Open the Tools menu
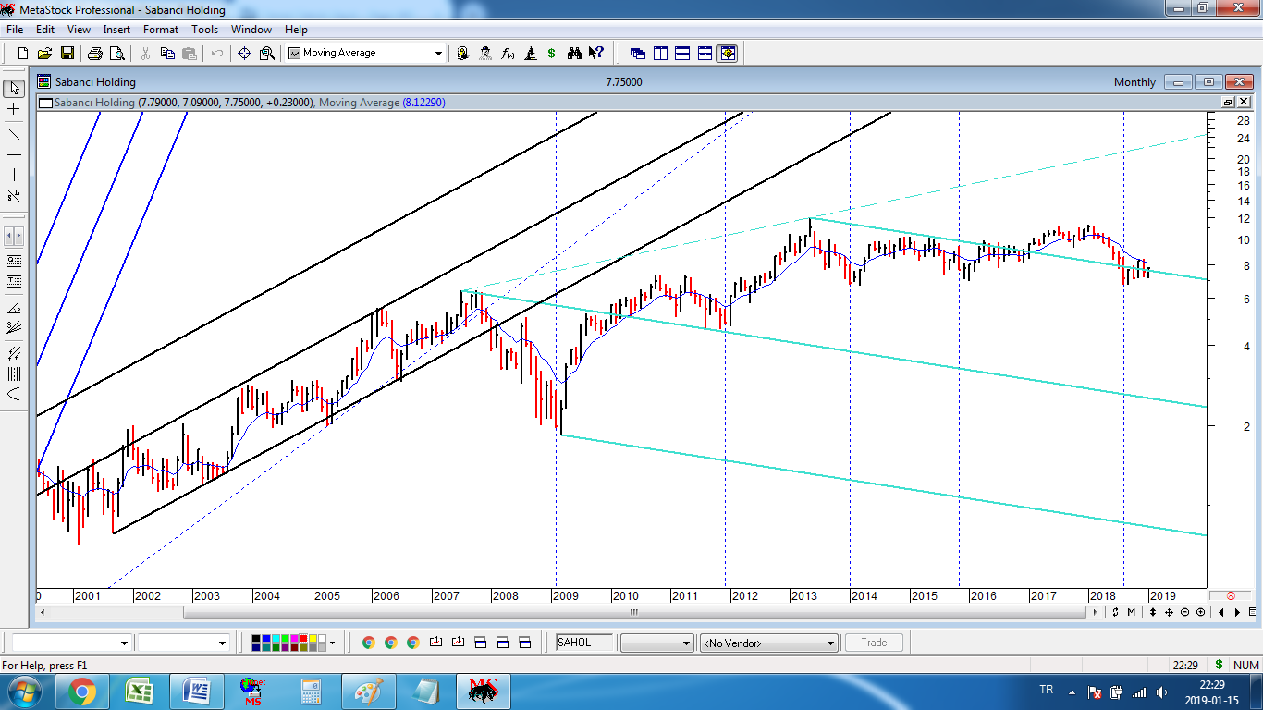 [x=204, y=30]
